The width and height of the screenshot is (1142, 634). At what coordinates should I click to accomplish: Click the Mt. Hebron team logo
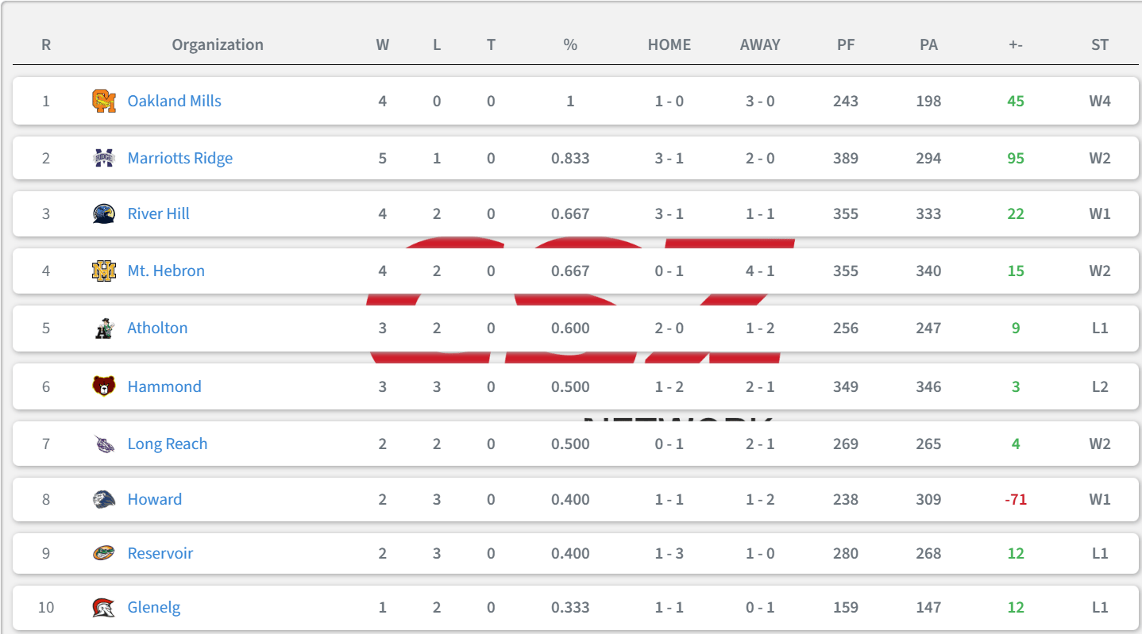104,271
